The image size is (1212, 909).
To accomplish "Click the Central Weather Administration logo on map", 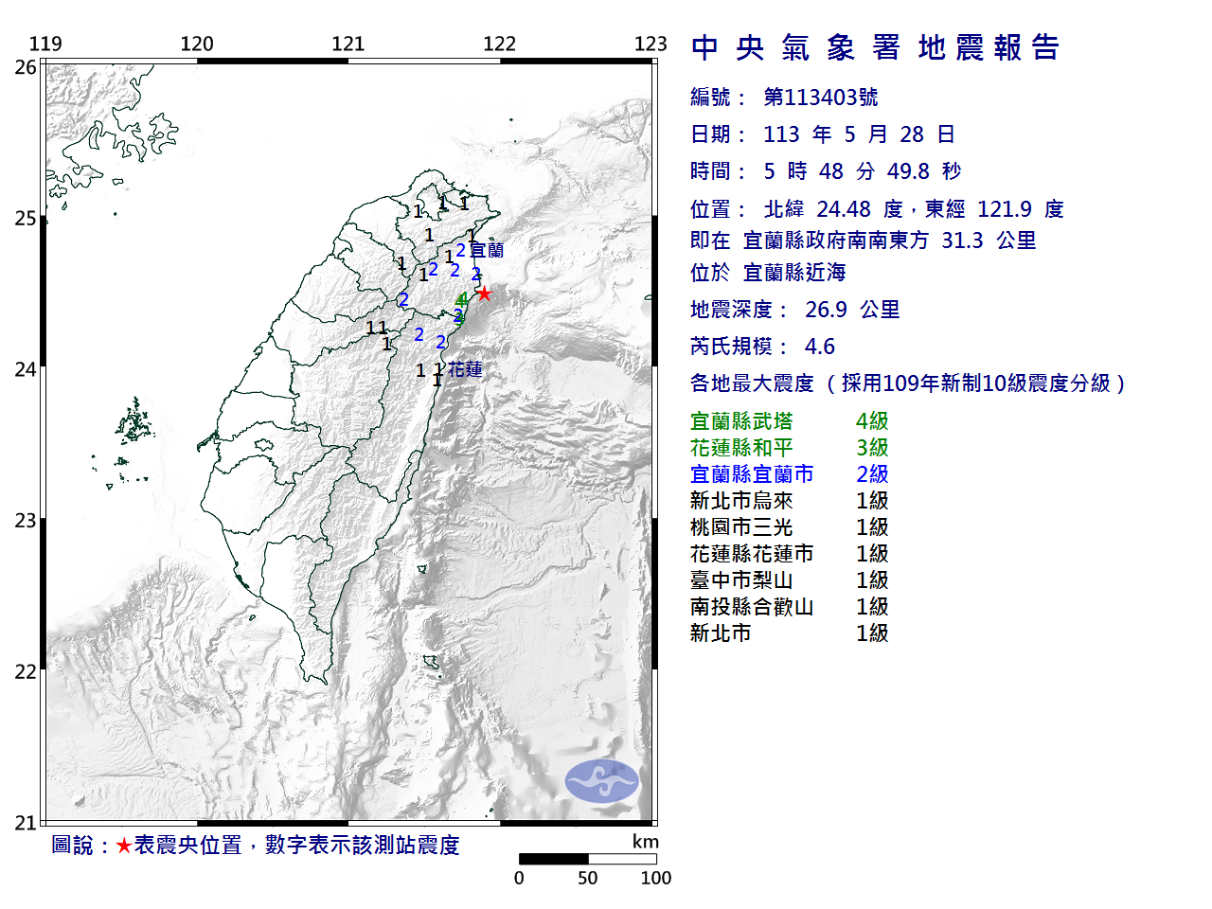I will pyautogui.click(x=602, y=781).
